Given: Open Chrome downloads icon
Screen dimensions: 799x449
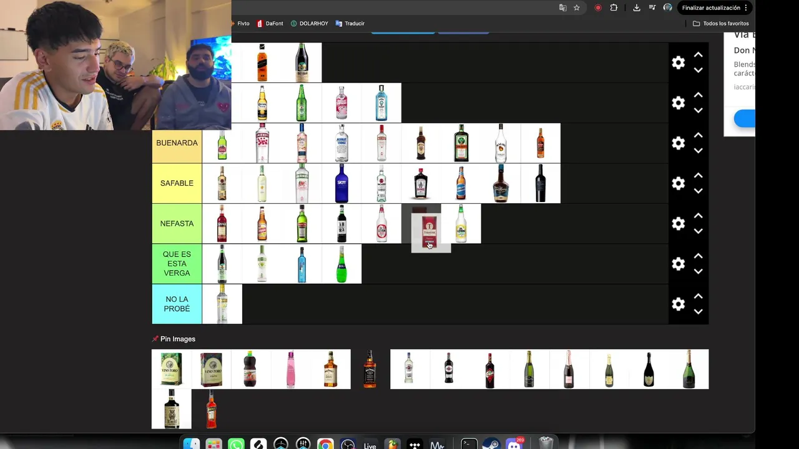Looking at the screenshot, I should pyautogui.click(x=637, y=7).
